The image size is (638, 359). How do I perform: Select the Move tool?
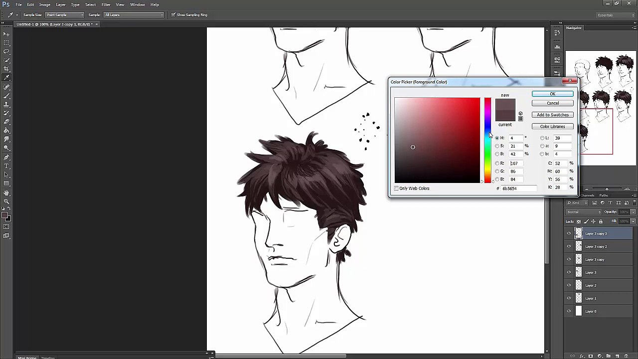(6, 34)
